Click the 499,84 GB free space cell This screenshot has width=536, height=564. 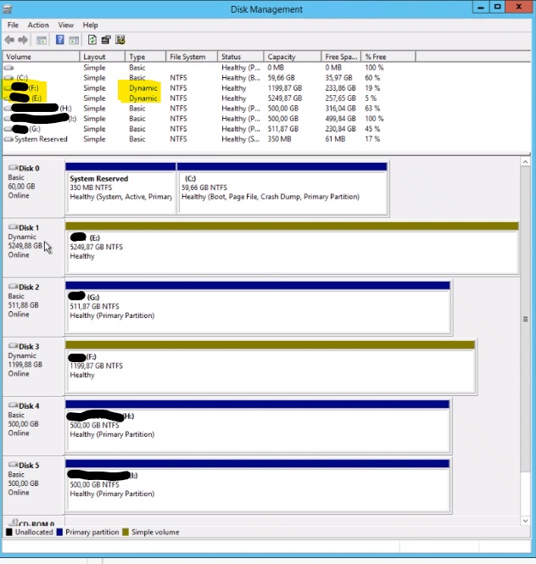click(x=340, y=119)
